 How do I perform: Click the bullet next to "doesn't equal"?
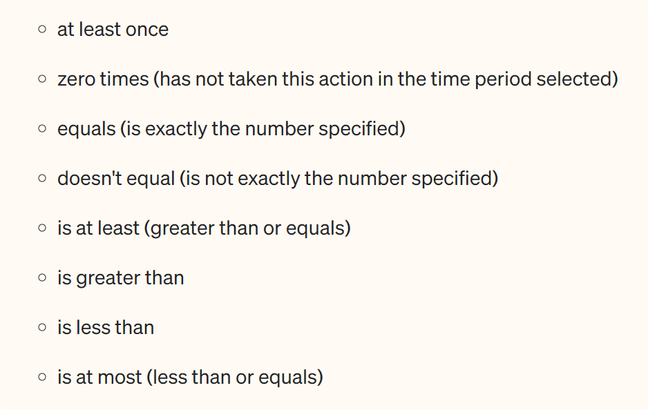[x=43, y=179]
